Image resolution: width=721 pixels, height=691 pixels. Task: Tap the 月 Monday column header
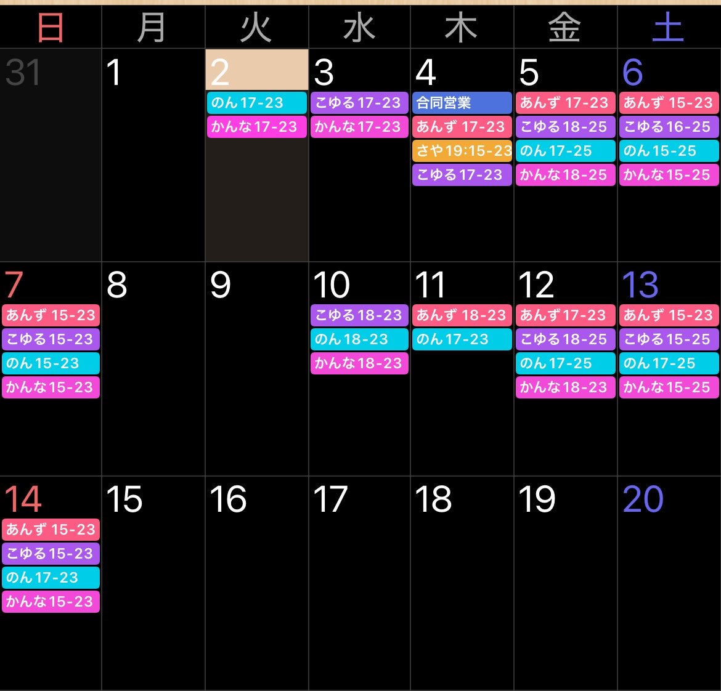(x=152, y=27)
